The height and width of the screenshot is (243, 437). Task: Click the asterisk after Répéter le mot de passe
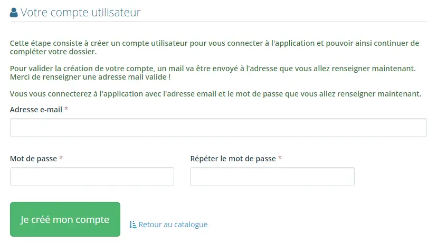[280, 159]
